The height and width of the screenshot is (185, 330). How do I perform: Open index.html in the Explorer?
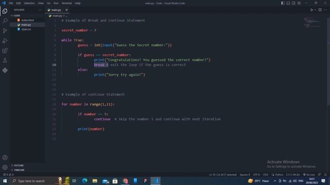27,20
